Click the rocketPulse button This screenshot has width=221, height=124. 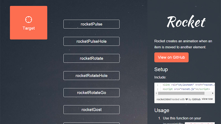coord(91,24)
